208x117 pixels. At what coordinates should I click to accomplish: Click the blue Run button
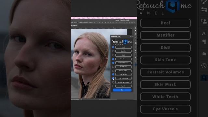[x=122, y=90]
